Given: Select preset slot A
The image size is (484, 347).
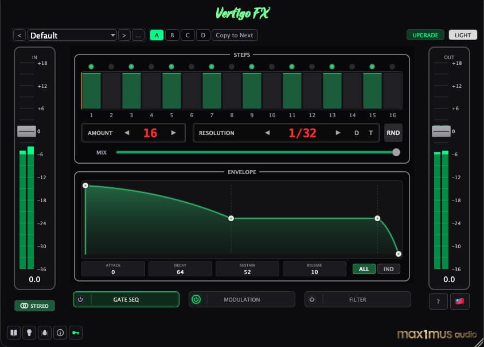Looking at the screenshot, I should click(157, 35).
